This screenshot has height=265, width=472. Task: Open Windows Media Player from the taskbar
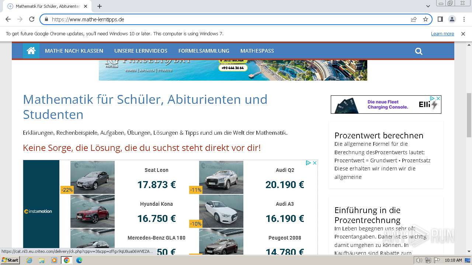click(x=54, y=260)
